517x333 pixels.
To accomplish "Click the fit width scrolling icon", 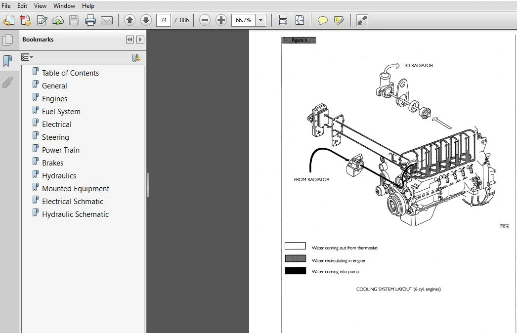I will click(x=283, y=20).
